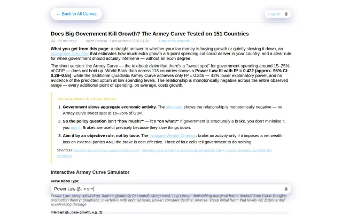Click the book read-time icon

click(53, 41)
